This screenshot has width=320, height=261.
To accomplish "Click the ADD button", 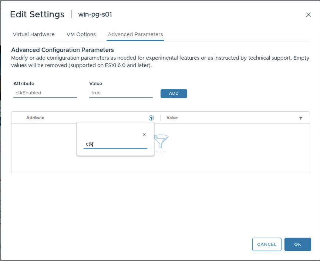I will pos(174,94).
